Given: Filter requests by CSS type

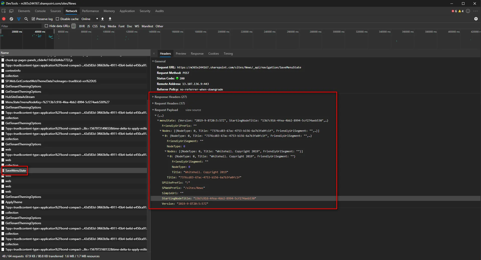Looking at the screenshot, I should coord(95,26).
